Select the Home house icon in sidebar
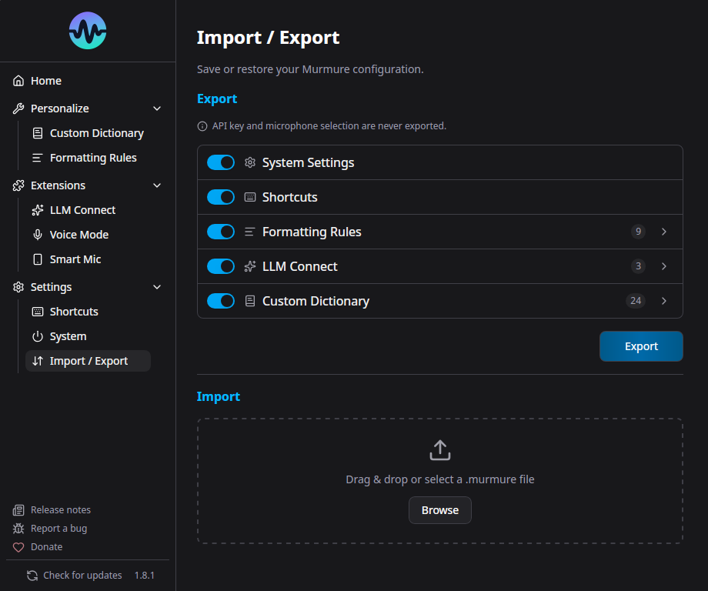 click(x=17, y=80)
